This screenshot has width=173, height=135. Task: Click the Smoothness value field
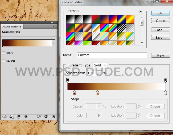91,73
